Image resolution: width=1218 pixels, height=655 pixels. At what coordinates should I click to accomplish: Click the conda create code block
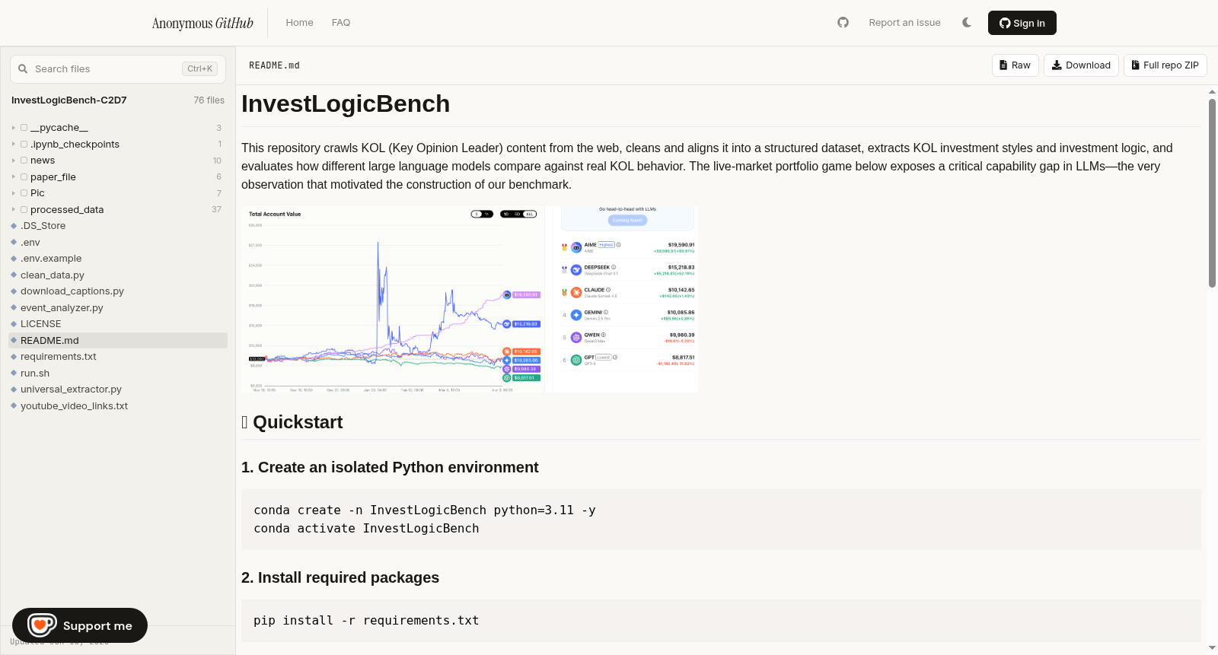[x=721, y=520]
